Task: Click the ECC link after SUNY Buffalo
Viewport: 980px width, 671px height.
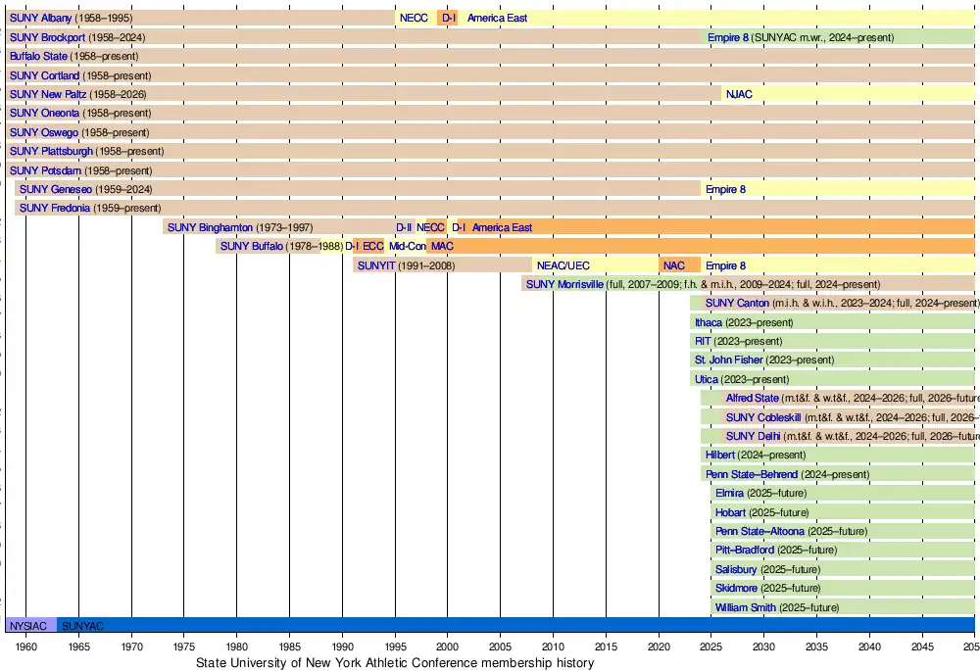Action: pos(373,247)
